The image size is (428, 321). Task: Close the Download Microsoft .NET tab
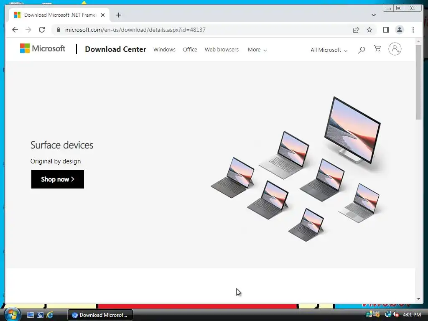(103, 15)
